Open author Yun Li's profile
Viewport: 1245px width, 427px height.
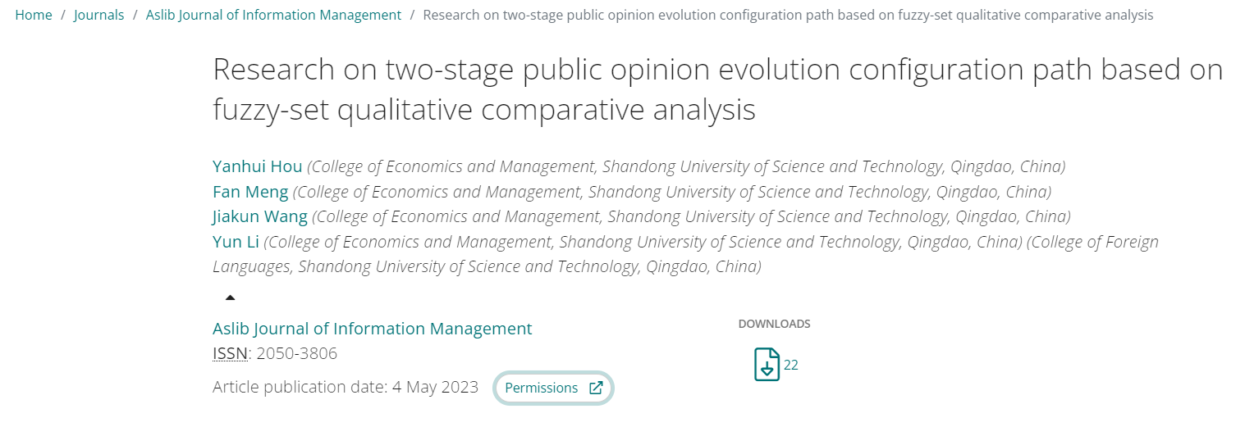coord(236,242)
